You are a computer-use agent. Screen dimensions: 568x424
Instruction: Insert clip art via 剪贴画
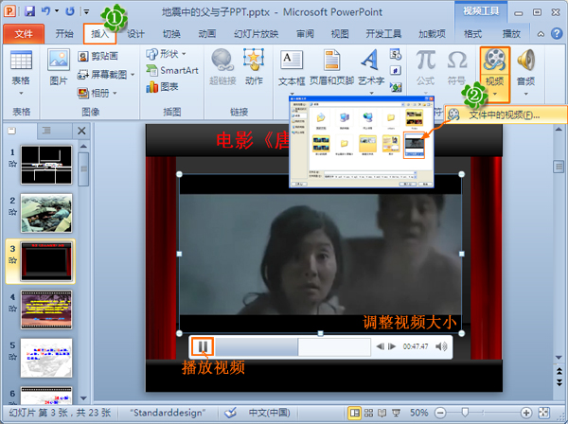[98, 56]
